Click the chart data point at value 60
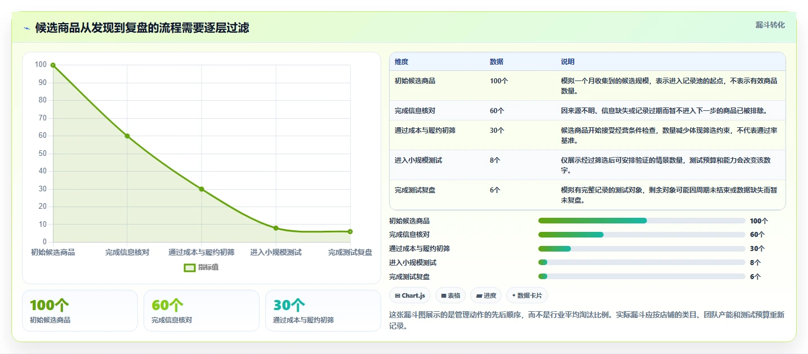The width and height of the screenshot is (808, 354). tap(127, 136)
